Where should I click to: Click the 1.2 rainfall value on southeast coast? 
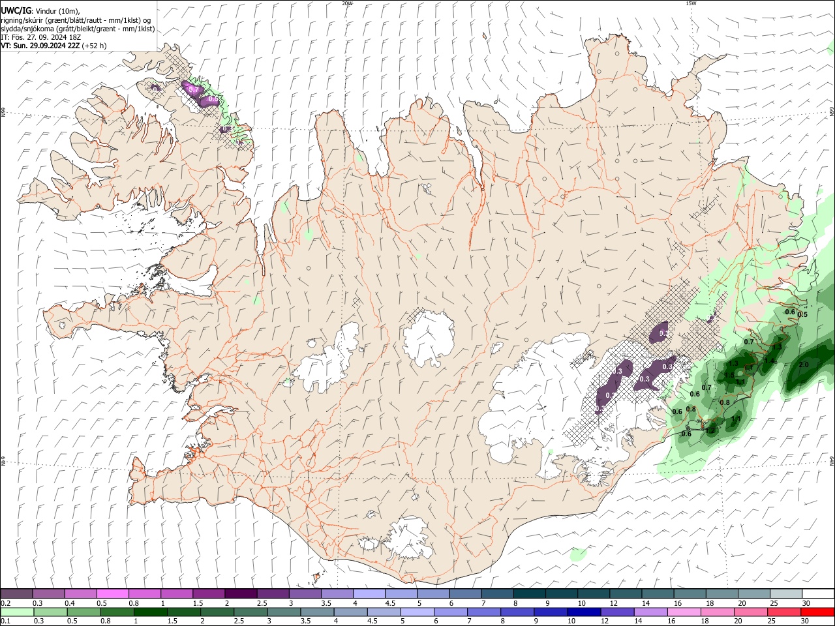coord(710,430)
